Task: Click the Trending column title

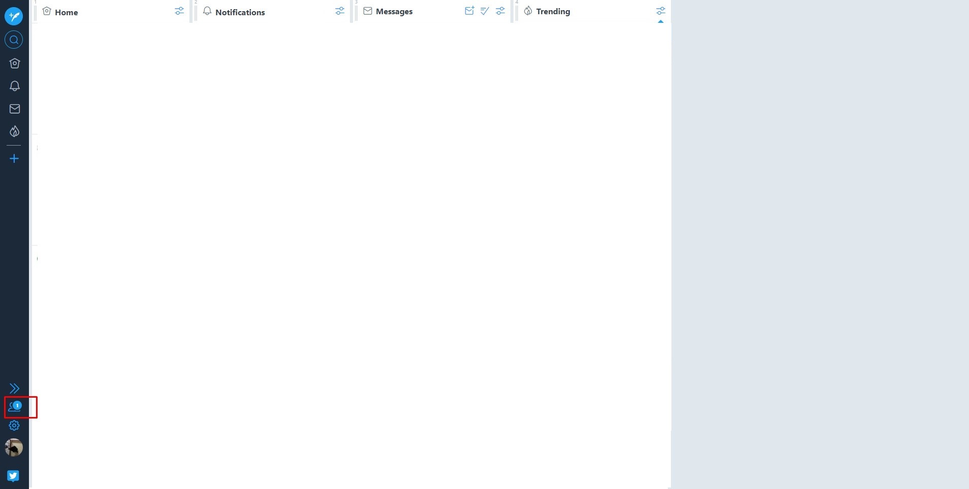Action: [x=553, y=12]
